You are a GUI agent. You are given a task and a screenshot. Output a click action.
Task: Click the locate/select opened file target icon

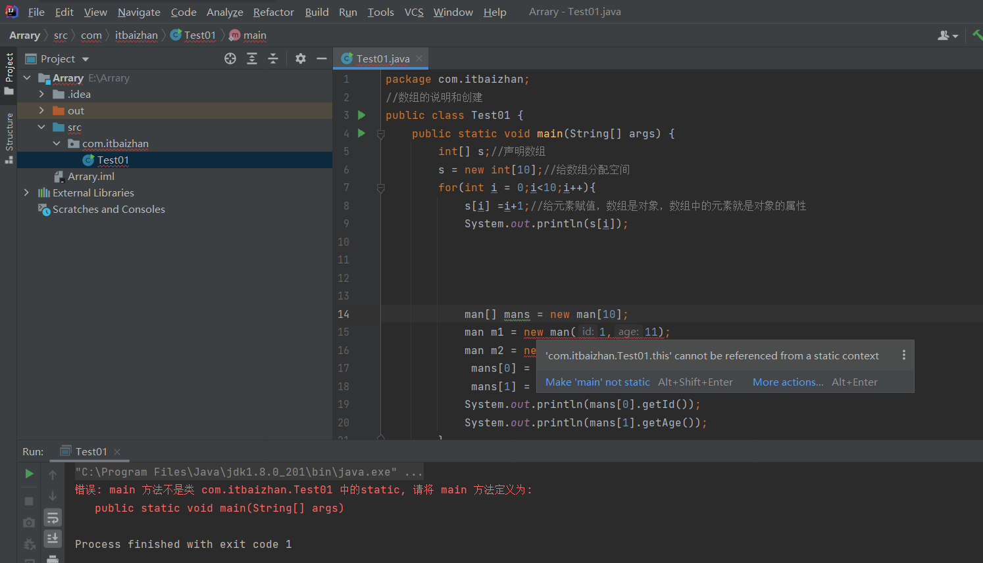pyautogui.click(x=230, y=58)
